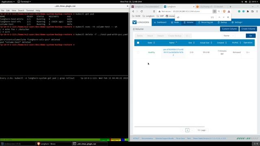Reload the Longhorn page
The height and width of the screenshot is (146, 260).
142,11
